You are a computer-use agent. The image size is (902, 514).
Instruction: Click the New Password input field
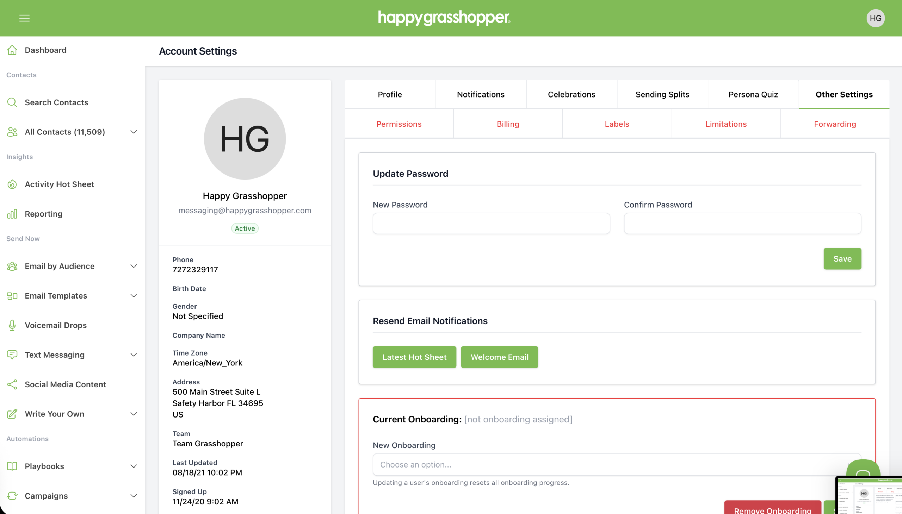click(491, 224)
